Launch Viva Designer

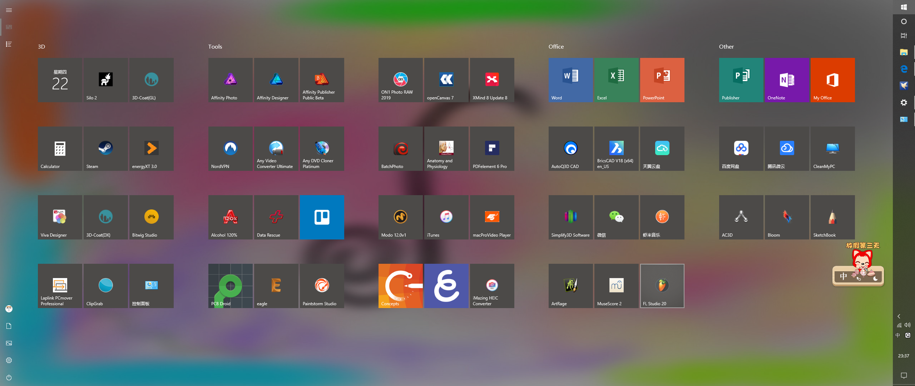point(60,217)
